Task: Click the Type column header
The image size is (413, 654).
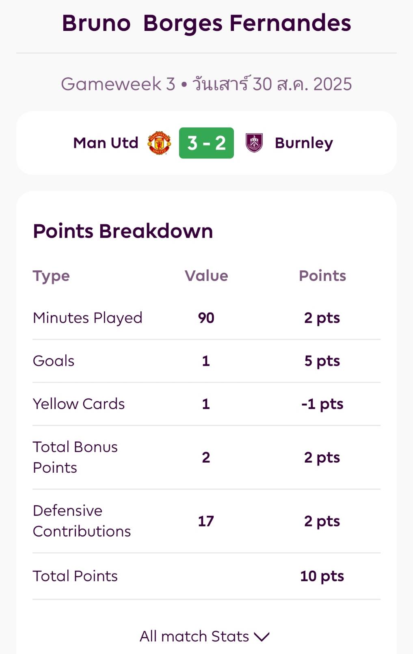Action: pyautogui.click(x=51, y=276)
